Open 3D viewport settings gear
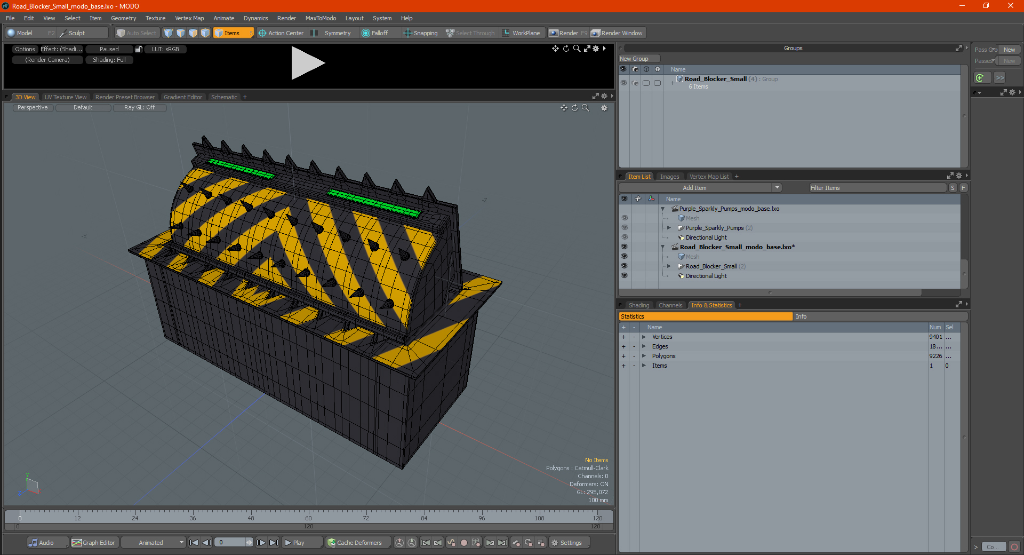 (x=604, y=108)
